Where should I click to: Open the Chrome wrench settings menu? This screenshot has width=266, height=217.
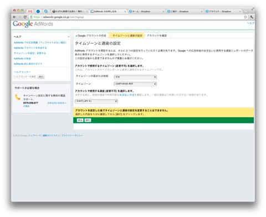point(251,17)
